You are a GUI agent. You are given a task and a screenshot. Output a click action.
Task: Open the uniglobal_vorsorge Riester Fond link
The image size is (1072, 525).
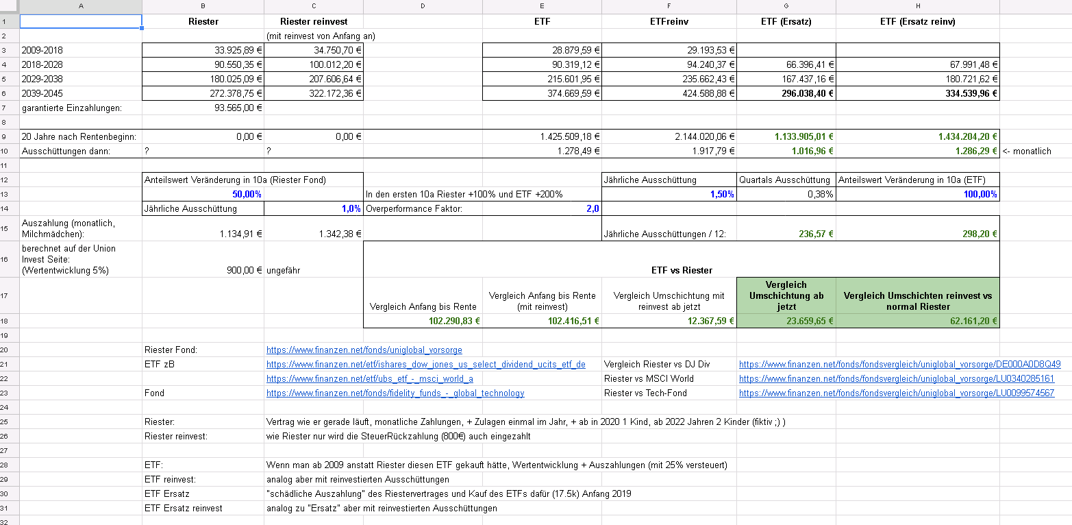pyautogui.click(x=364, y=350)
